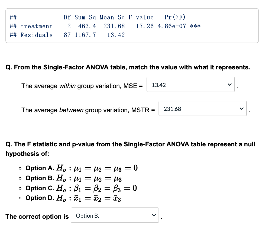Viewport: 265px width, 238px height.
Task: Click the chevron on the 231.68 dropdown
Action: pos(241,108)
